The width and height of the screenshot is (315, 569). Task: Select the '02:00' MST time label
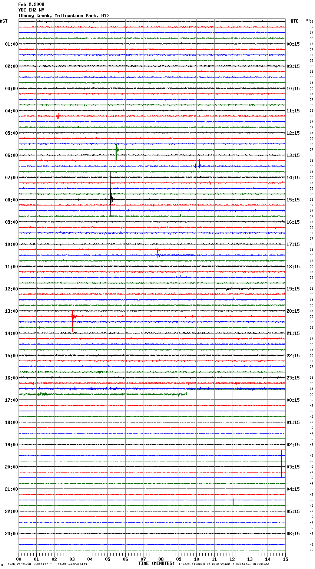tap(11, 66)
